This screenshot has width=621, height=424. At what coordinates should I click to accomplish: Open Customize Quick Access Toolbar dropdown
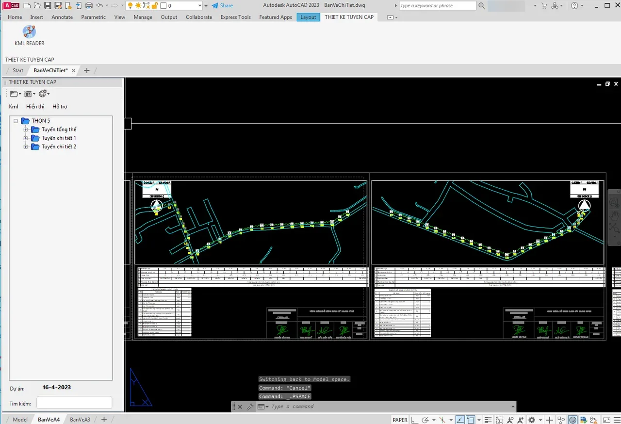[x=206, y=6]
